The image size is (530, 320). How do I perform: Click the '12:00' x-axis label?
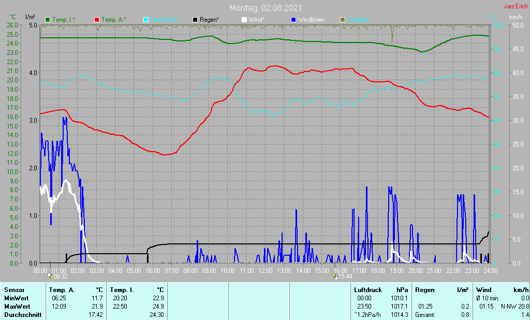coord(266,271)
